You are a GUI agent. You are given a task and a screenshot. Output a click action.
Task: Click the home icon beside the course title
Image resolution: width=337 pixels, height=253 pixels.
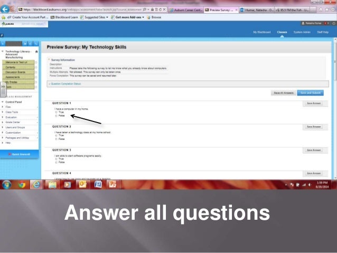[x=36, y=52]
